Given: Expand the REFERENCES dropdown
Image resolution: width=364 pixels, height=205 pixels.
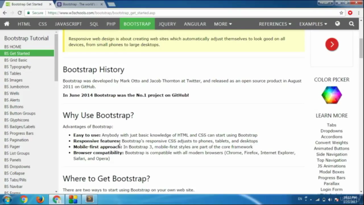Looking at the screenshot, I should 275,24.
